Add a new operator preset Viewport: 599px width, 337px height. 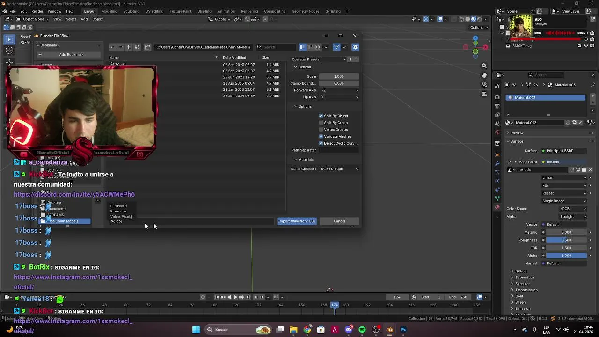[x=350, y=59]
